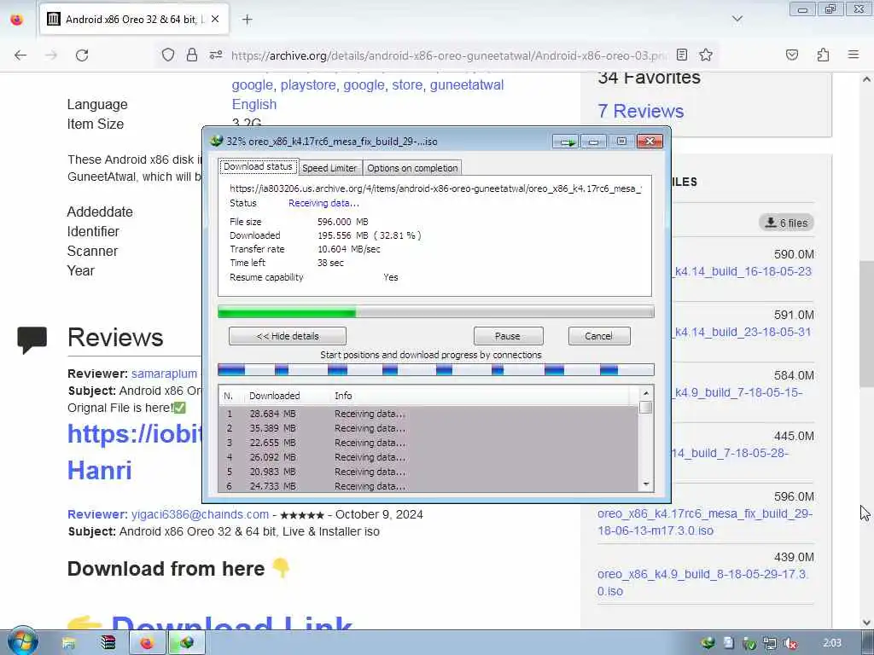Open the k4.14_build_23-18-05-31 file link
This screenshot has width=874, height=655.
[743, 332]
